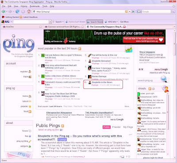Open the History menu
This screenshot has height=163, width=177.
click(24, 6)
